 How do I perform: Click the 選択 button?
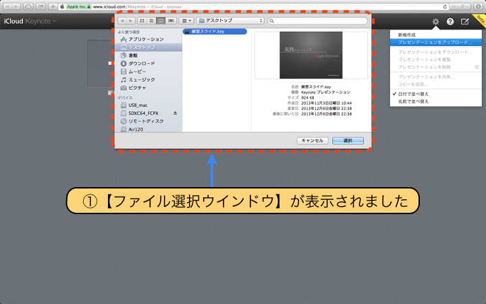(x=348, y=141)
